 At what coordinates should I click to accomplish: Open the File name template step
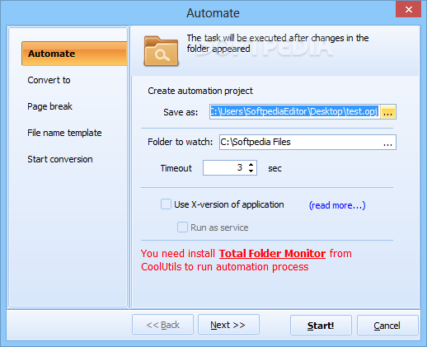tap(64, 133)
